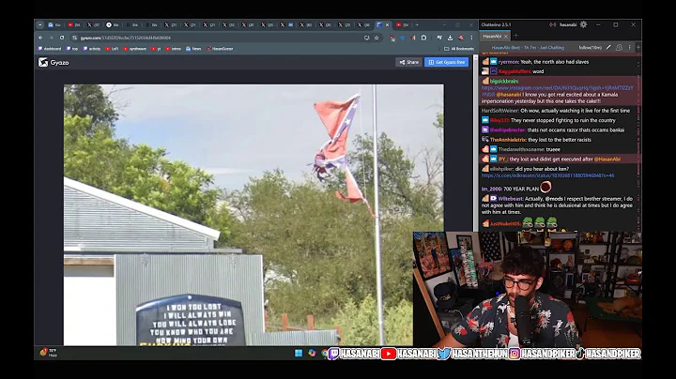Open the browser downloads icon

click(450, 38)
